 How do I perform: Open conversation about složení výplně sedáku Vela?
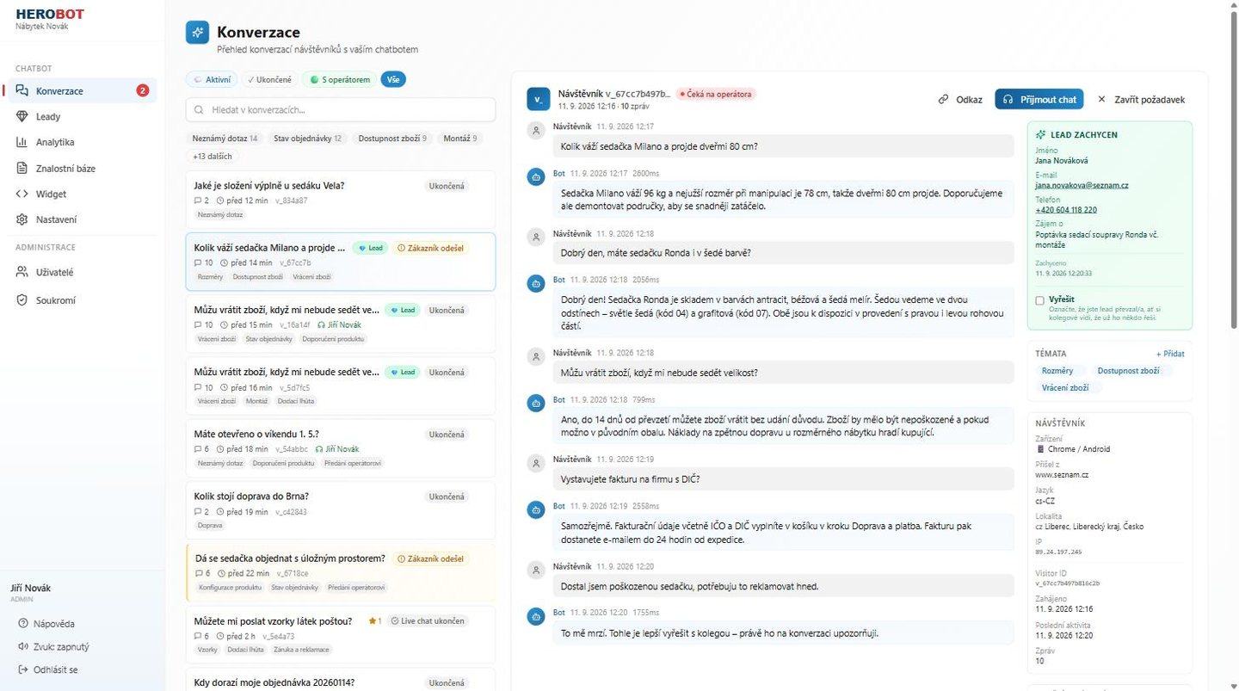pyautogui.click(x=341, y=199)
